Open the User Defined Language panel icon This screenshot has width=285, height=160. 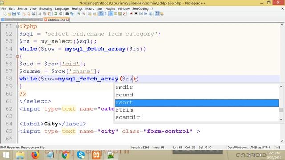coord(115,14)
